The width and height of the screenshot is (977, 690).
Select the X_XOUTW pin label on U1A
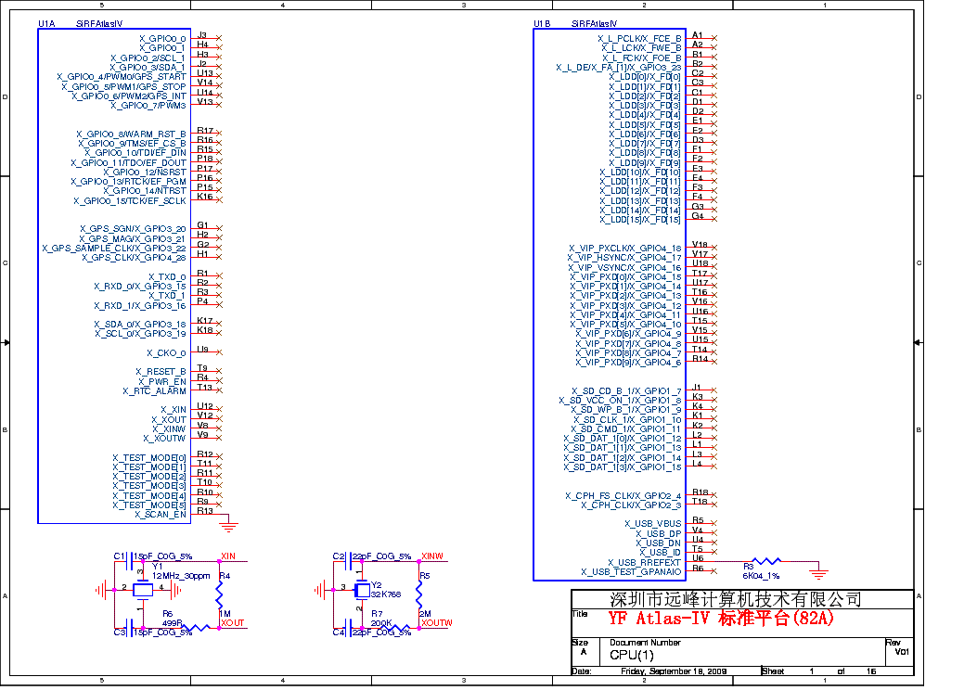tap(164, 439)
